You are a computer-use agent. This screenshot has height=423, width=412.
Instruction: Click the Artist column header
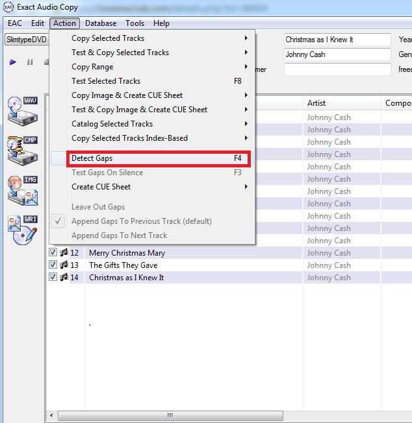tap(342, 103)
